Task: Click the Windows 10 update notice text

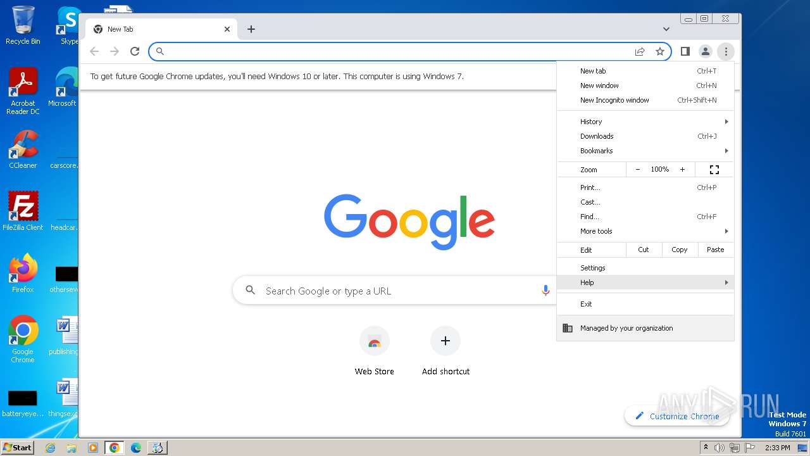Action: [277, 76]
